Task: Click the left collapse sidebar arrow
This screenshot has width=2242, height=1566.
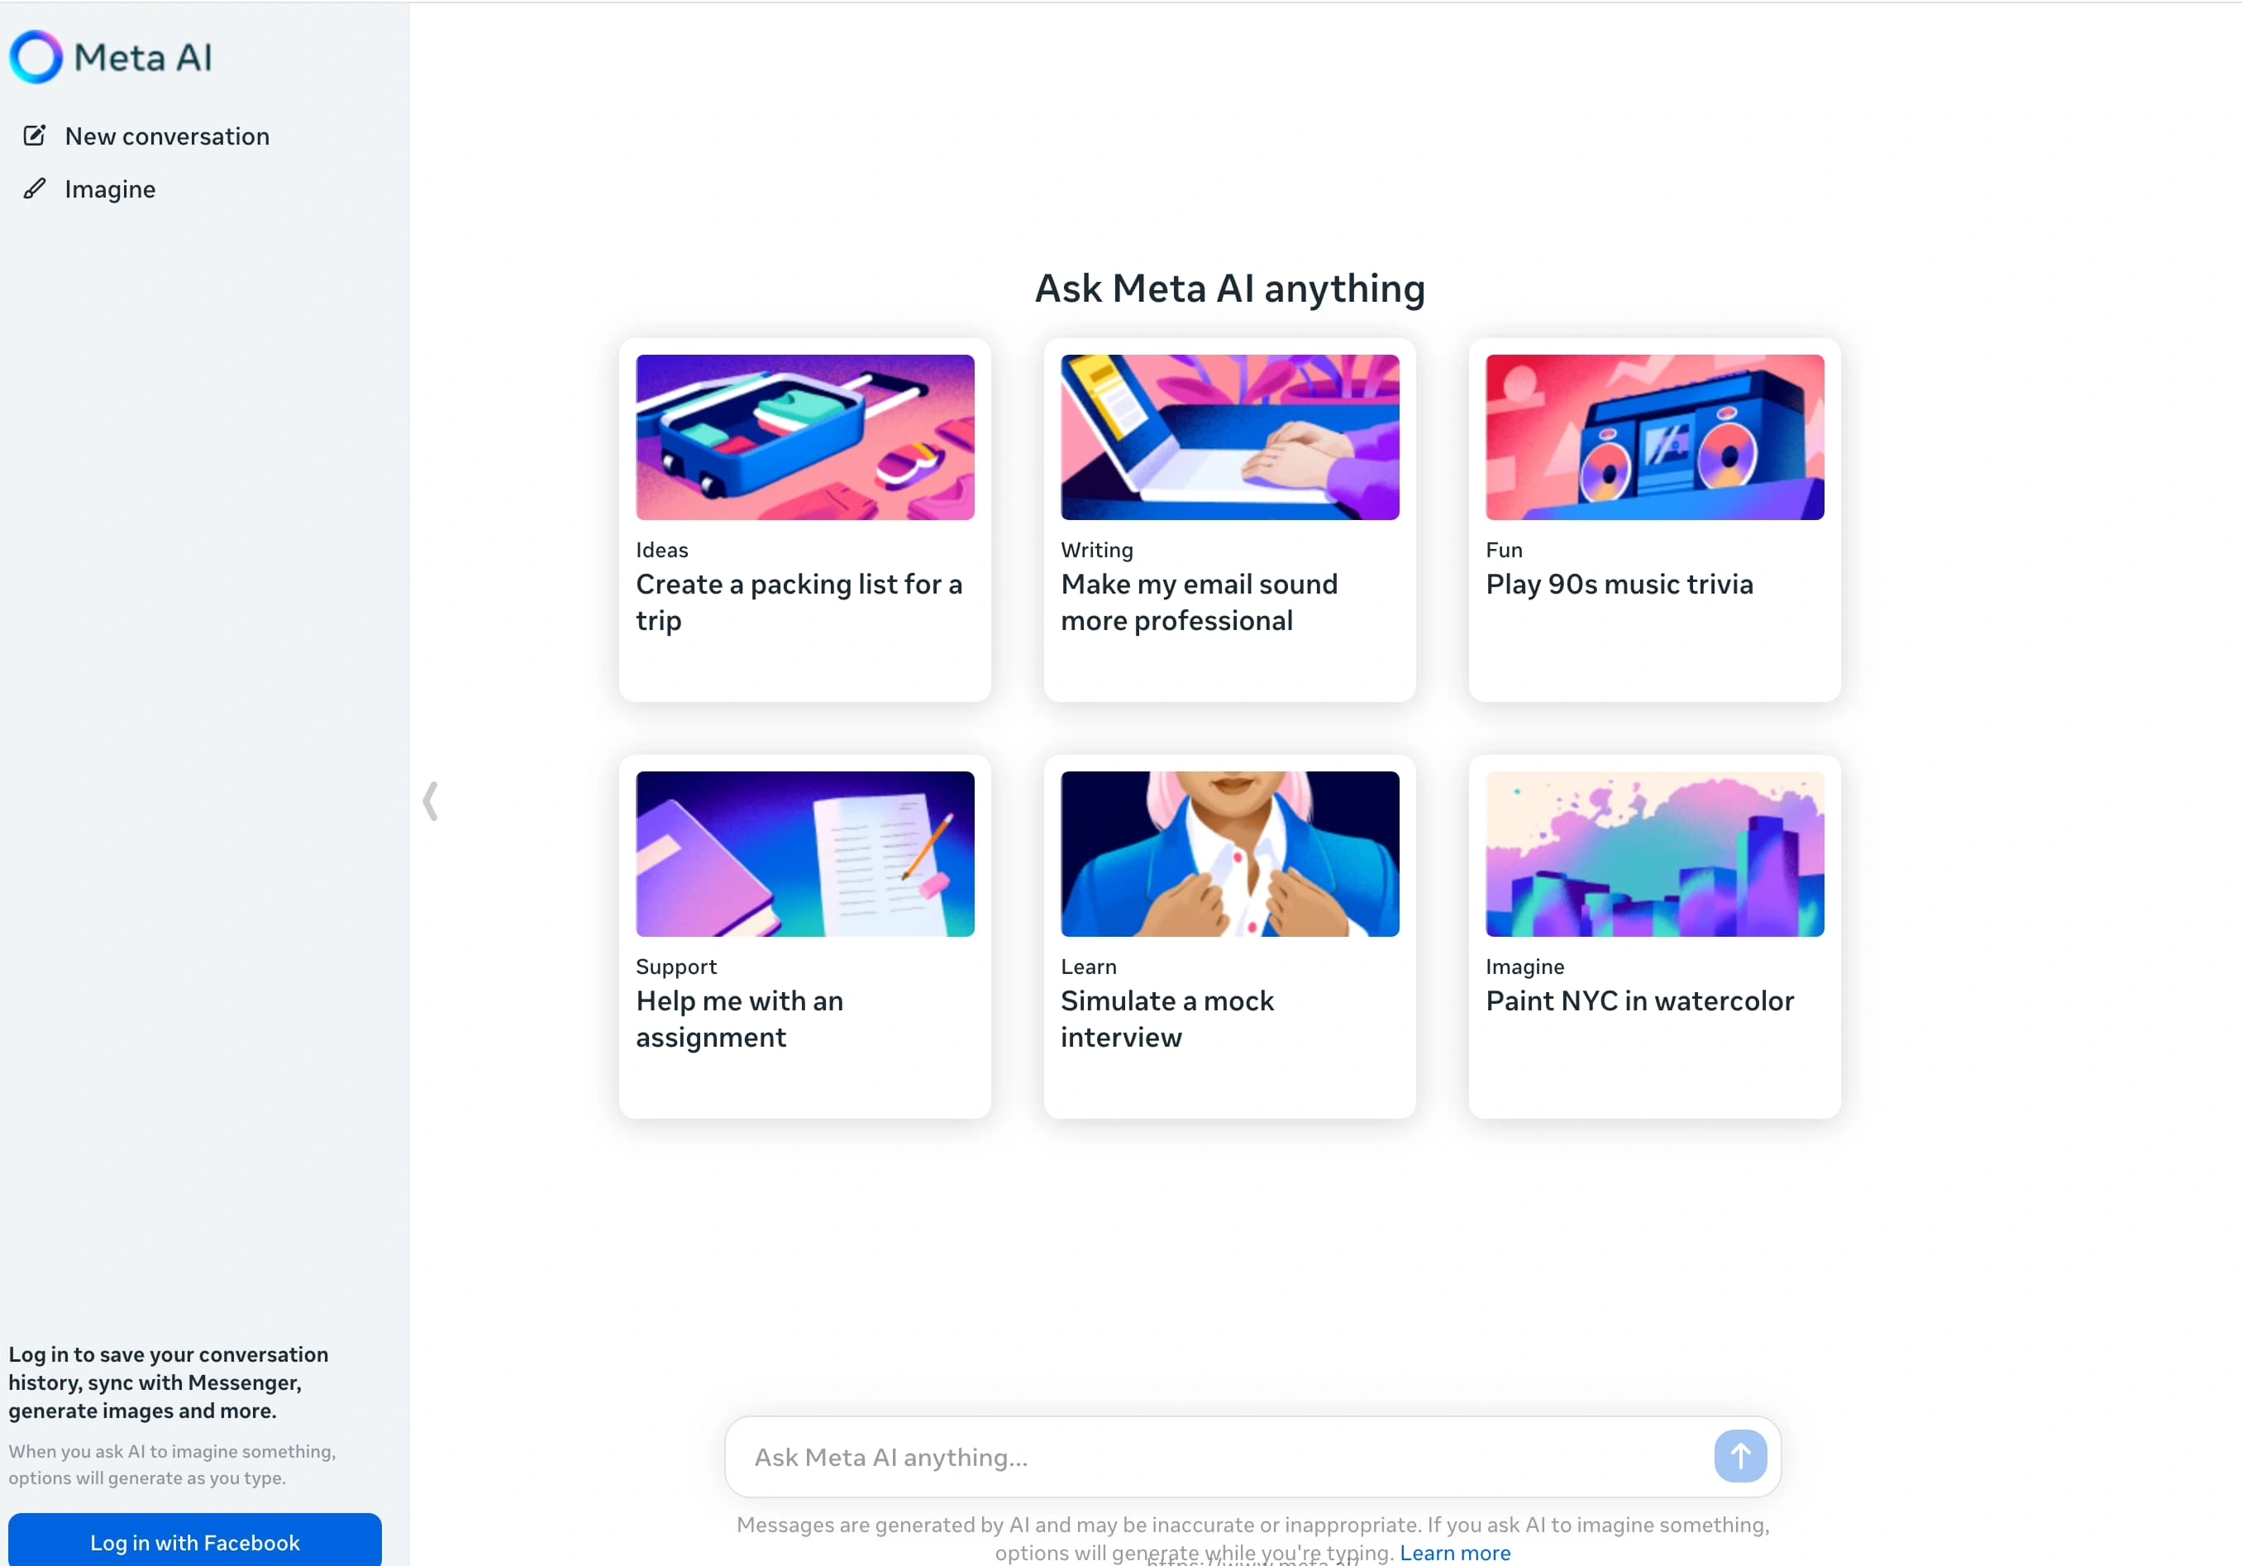Action: click(429, 800)
